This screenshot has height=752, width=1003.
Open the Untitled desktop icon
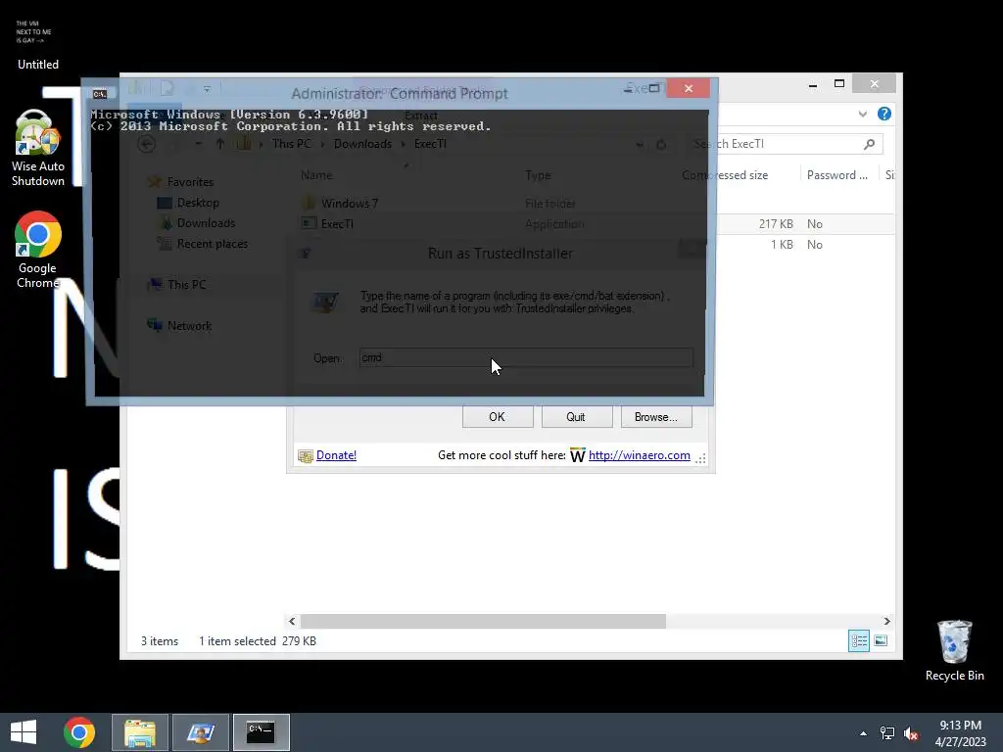coord(37,43)
